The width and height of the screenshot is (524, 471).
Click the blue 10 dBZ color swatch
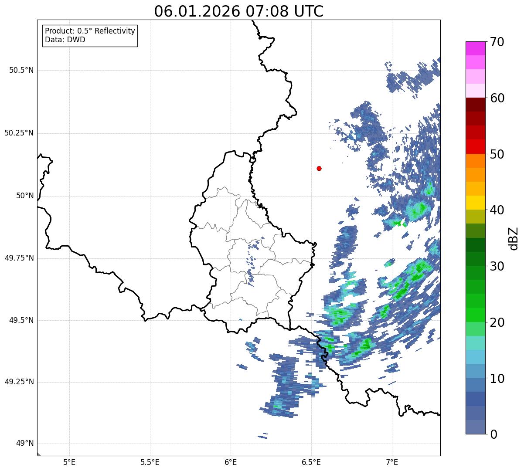click(476, 371)
